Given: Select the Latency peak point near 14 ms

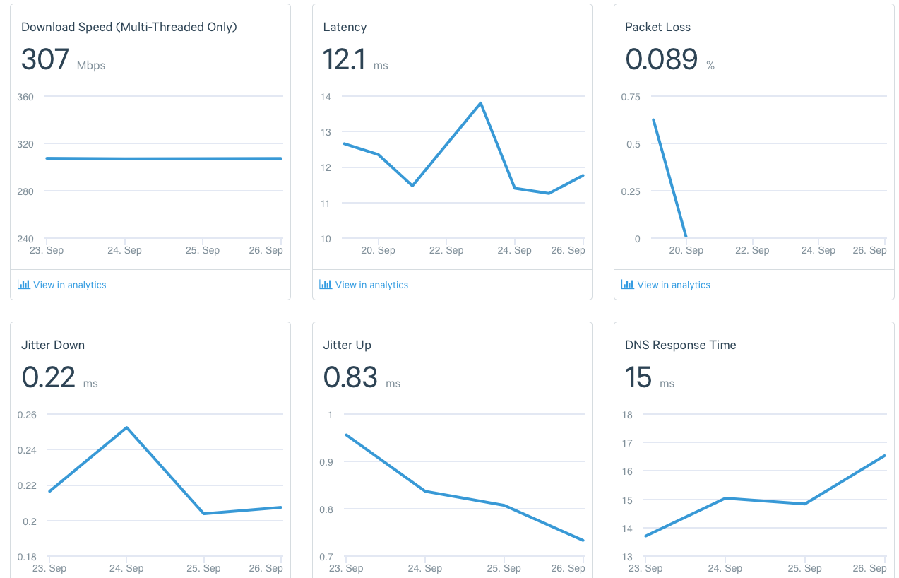Looking at the screenshot, I should pos(481,103).
